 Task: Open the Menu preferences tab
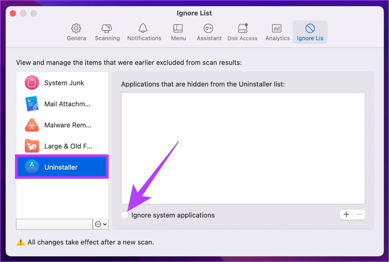[178, 32]
